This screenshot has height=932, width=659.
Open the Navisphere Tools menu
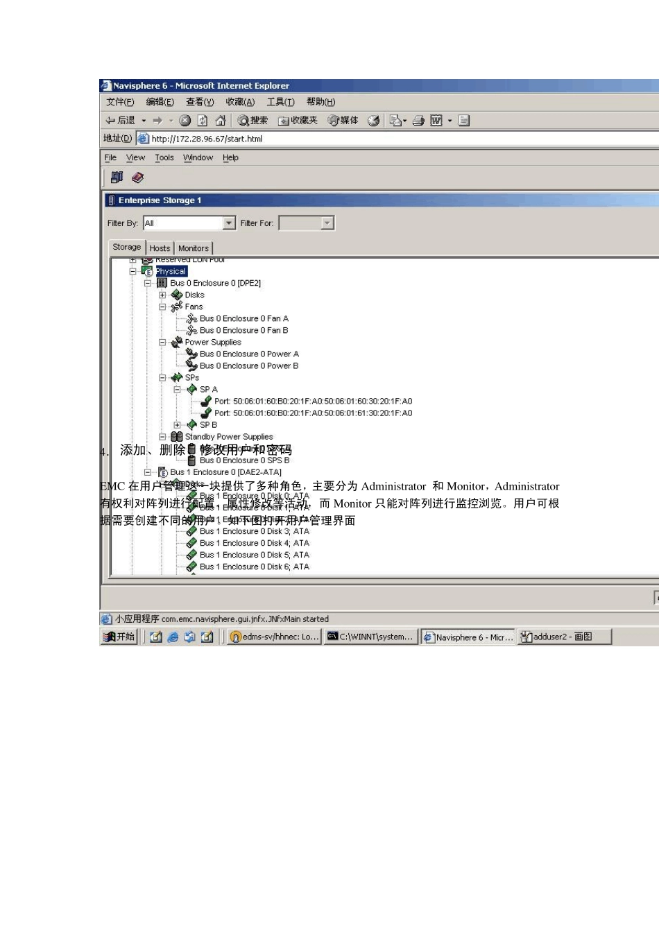pos(164,157)
